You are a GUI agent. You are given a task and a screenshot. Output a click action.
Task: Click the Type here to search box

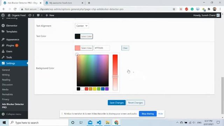[x=38, y=122]
